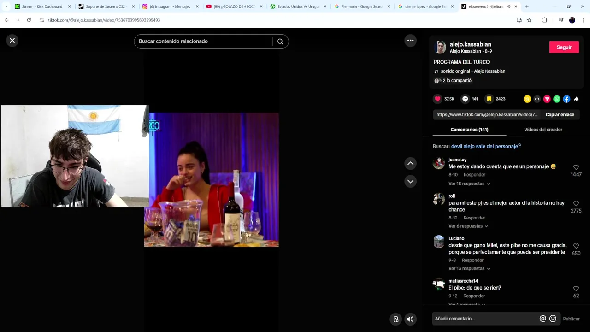The image size is (590, 332).
Task: Open the tab search dropdown arrow
Action: 6,6
